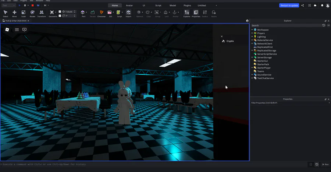The image size is (331, 172).
Task: Switch to the Avatar tab
Action: click(129, 6)
